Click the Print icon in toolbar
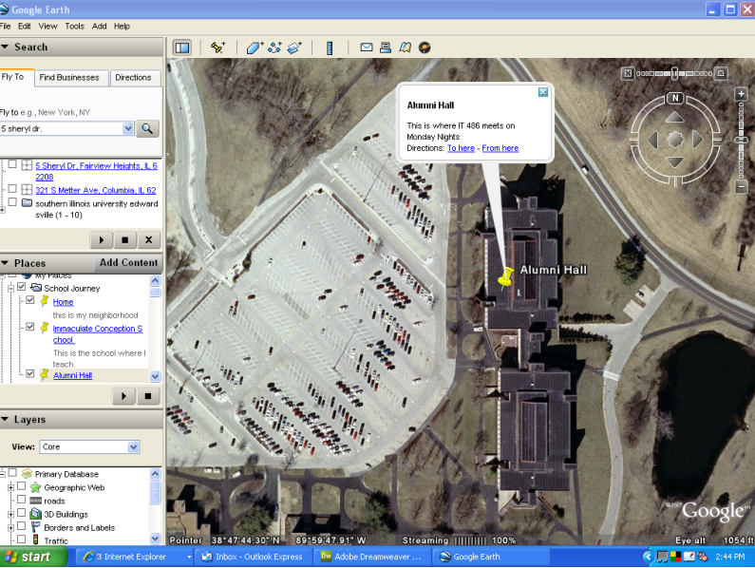The image size is (755, 568). (x=386, y=47)
